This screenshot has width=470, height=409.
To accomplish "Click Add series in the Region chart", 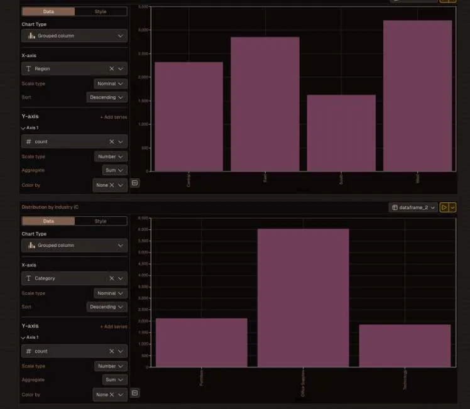I will pyautogui.click(x=113, y=117).
